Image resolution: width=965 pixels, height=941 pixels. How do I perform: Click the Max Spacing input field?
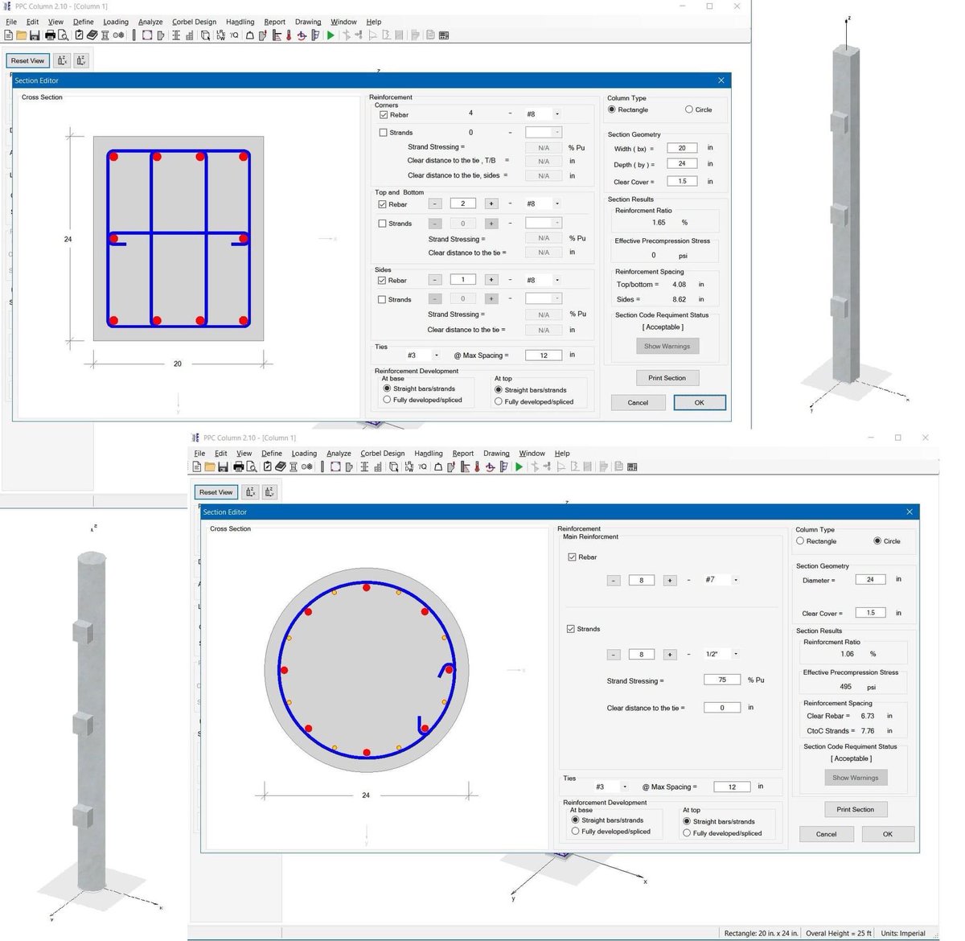[732, 786]
